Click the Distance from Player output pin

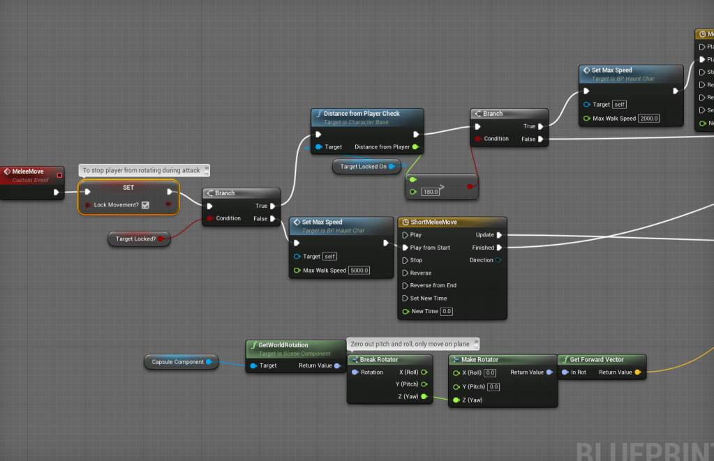[x=415, y=147]
